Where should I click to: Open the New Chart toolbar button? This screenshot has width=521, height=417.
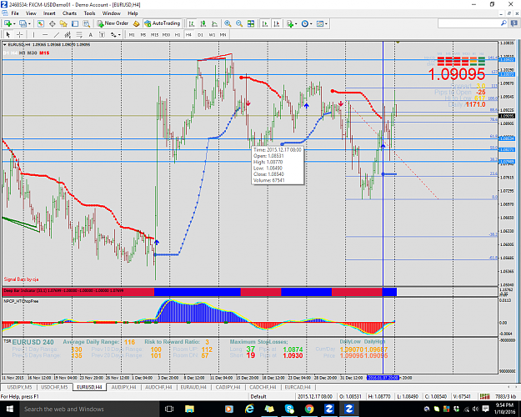[8, 23]
